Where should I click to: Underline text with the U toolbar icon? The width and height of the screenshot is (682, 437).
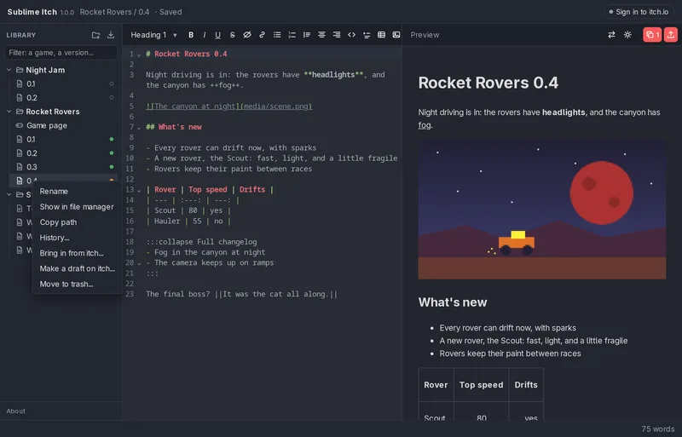tap(218, 35)
